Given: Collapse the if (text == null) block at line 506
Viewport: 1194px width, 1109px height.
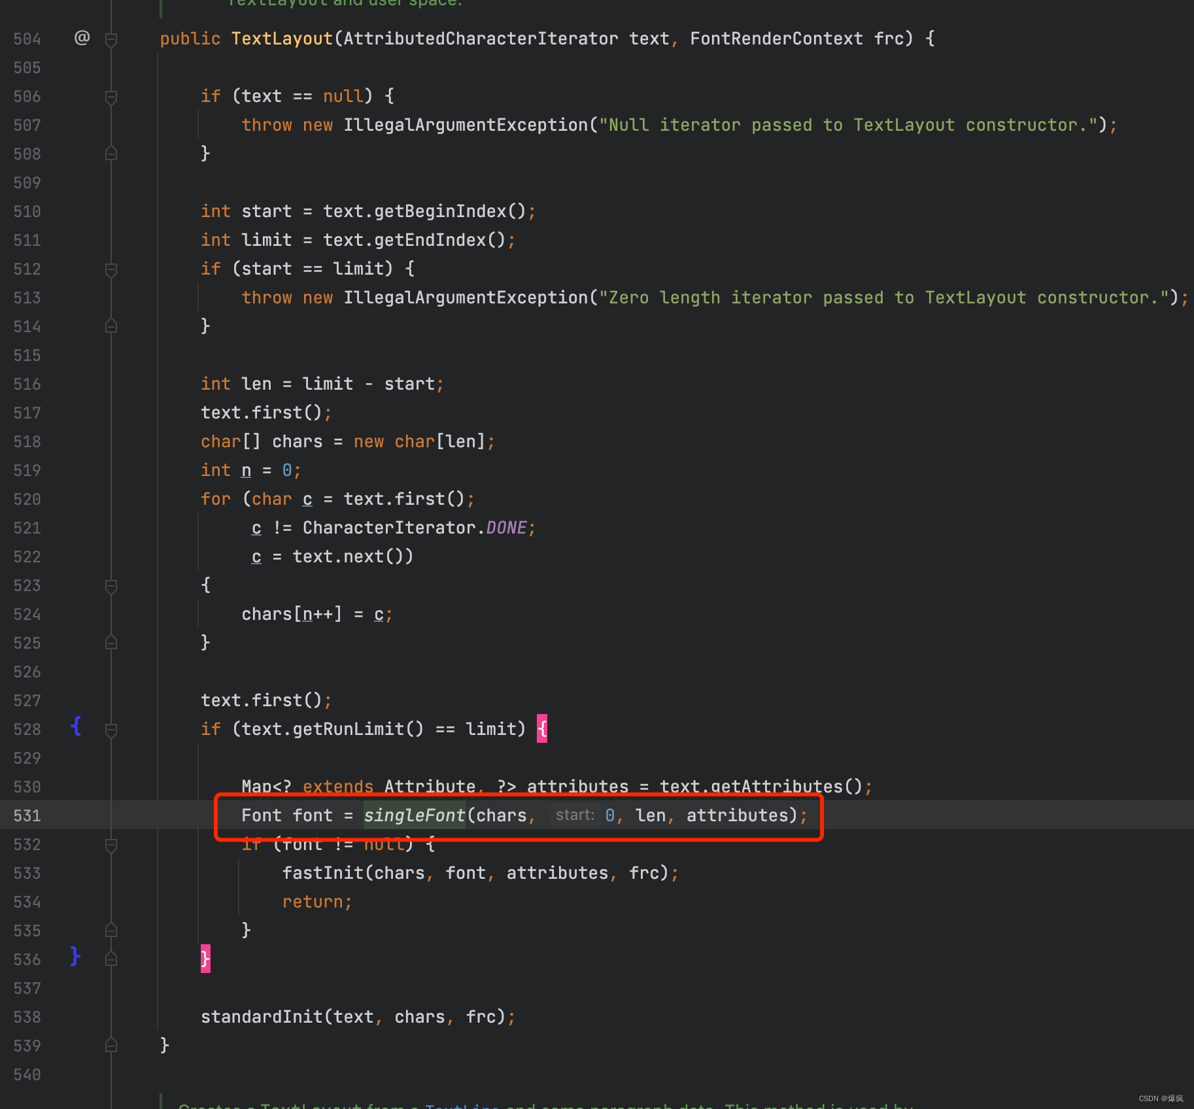Looking at the screenshot, I should (x=111, y=97).
